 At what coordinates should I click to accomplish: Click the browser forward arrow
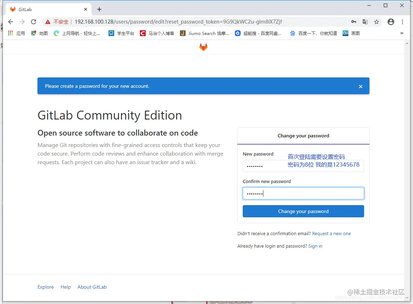(x=22, y=22)
